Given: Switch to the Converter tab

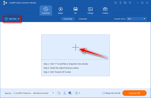Looking at the screenshot, I should click(46, 11).
